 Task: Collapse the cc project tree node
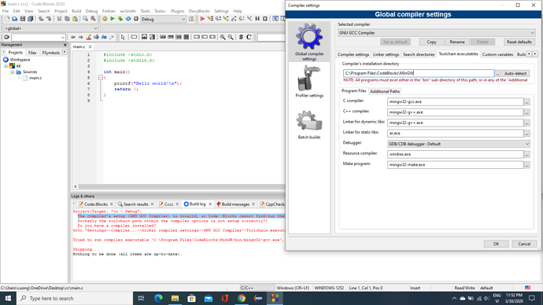coord(6,66)
